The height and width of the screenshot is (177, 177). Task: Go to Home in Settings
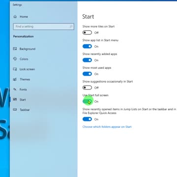24,17
